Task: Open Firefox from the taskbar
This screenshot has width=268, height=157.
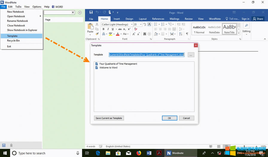Action: tap(138, 153)
